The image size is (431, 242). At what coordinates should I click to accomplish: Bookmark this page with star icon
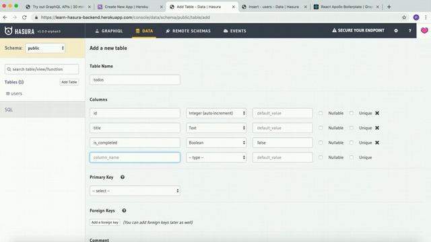pyautogui.click(x=404, y=17)
